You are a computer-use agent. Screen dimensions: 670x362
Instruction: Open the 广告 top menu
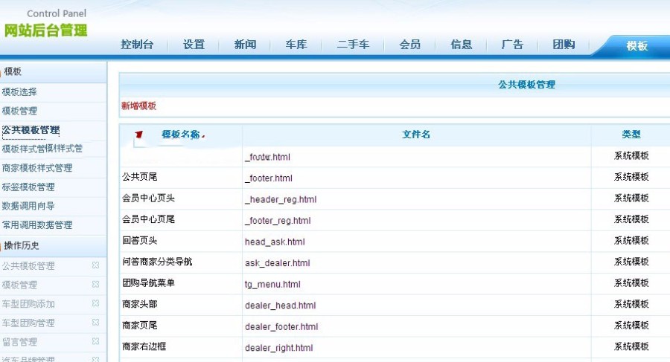512,45
